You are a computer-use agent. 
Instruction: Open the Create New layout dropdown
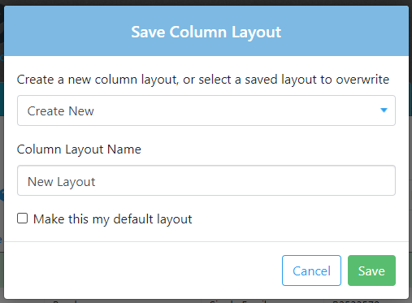[x=206, y=110]
